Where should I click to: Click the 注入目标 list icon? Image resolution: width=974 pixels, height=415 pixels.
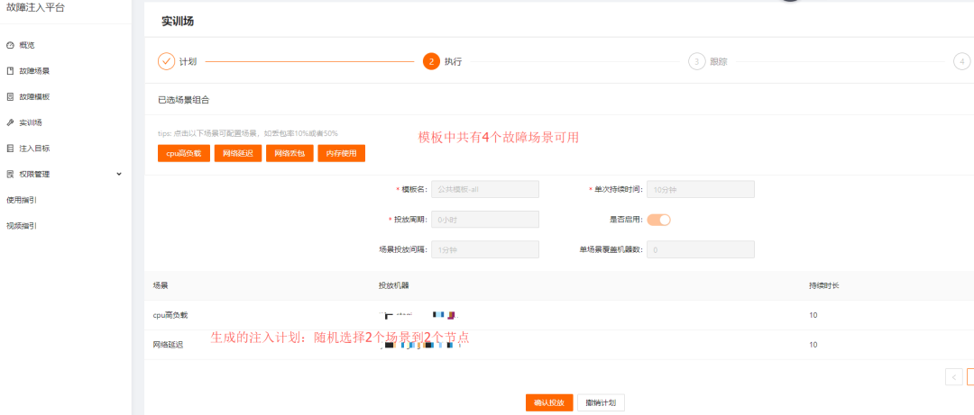(10, 148)
